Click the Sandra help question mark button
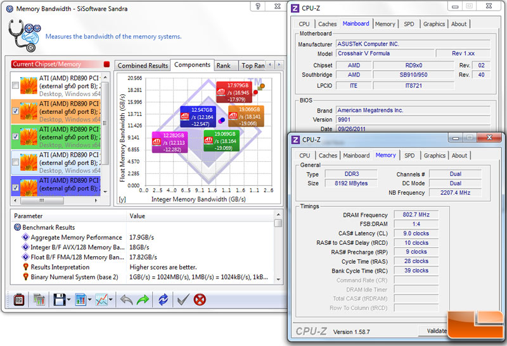The height and width of the screenshot is (346, 507). pos(258,6)
